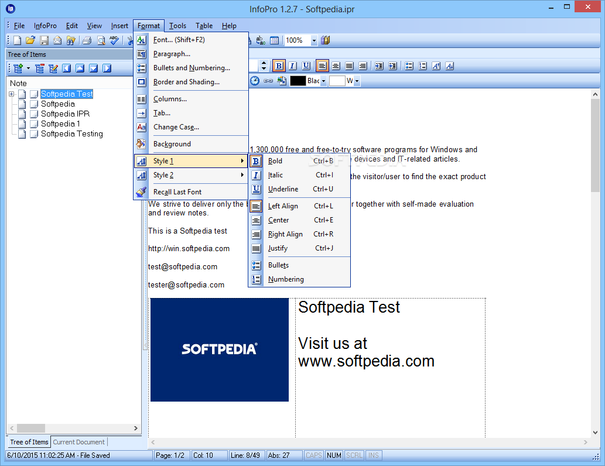Move tree item down arrow icon
Screen dimensions: 605x466
(93, 68)
